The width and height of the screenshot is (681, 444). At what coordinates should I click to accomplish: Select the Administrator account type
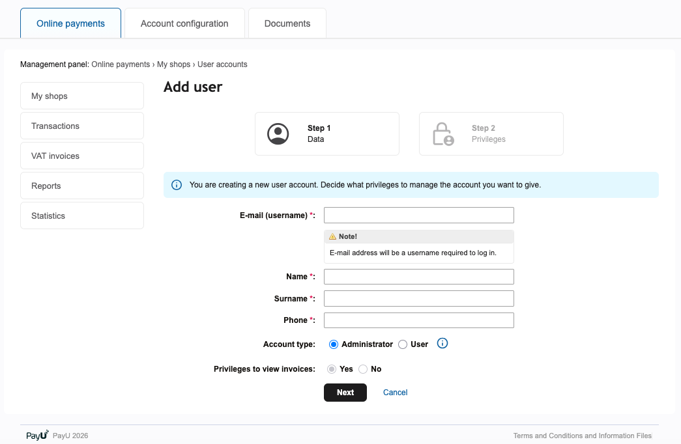[x=334, y=344]
